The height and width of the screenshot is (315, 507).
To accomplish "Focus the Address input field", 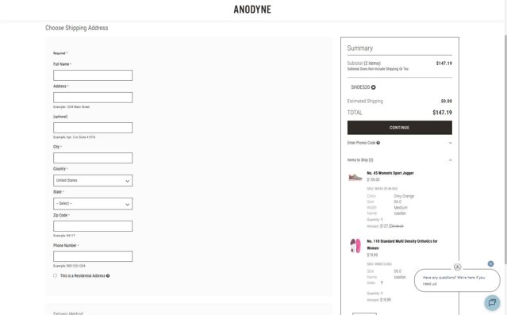I will coord(93,98).
